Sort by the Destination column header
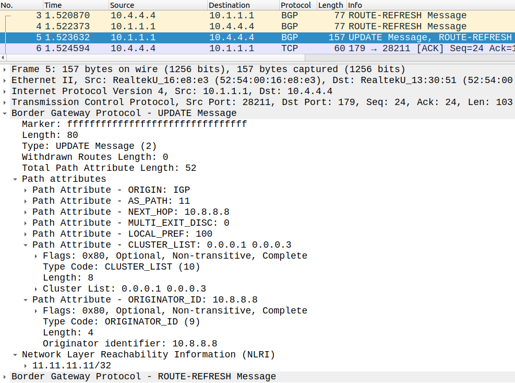 pyautogui.click(x=243, y=5)
